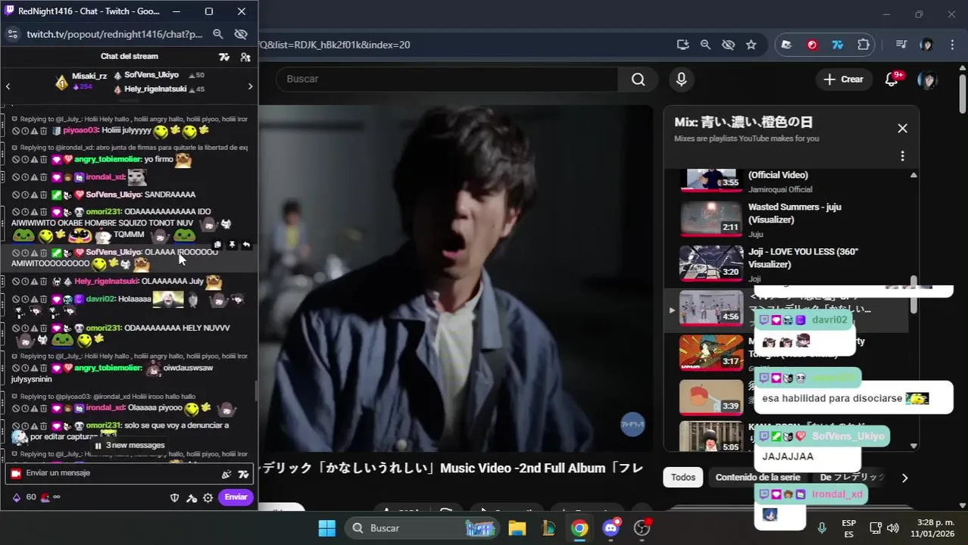Close the Mix playlist panel

click(902, 128)
